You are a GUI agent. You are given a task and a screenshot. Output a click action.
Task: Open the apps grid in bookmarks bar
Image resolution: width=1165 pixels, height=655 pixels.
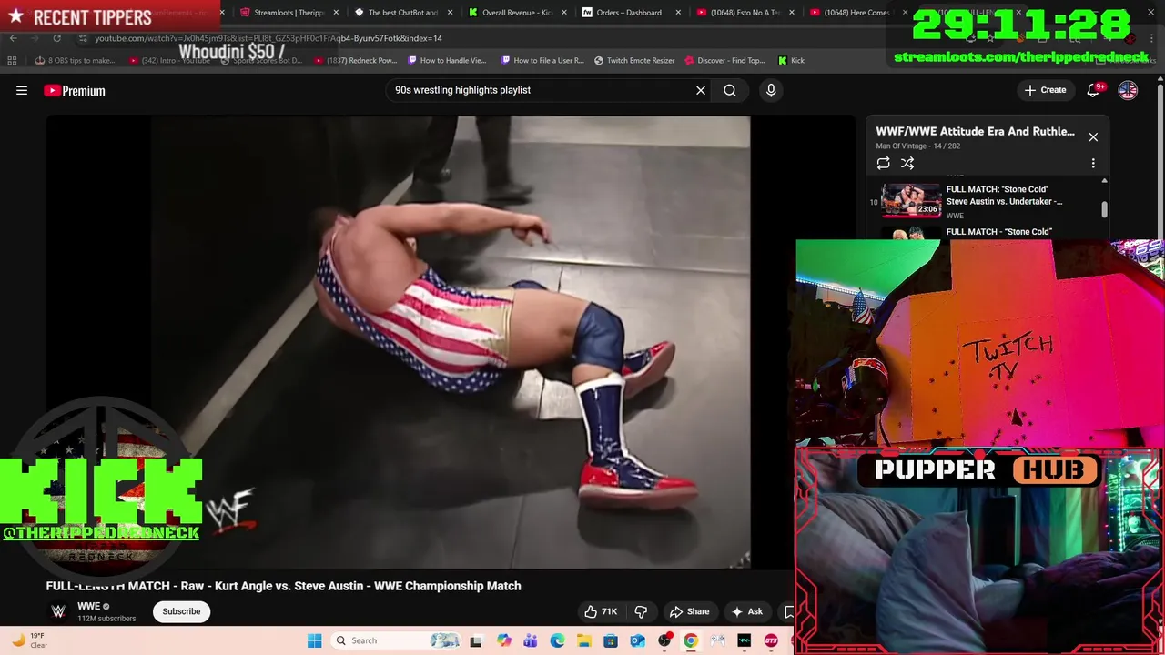[12, 60]
